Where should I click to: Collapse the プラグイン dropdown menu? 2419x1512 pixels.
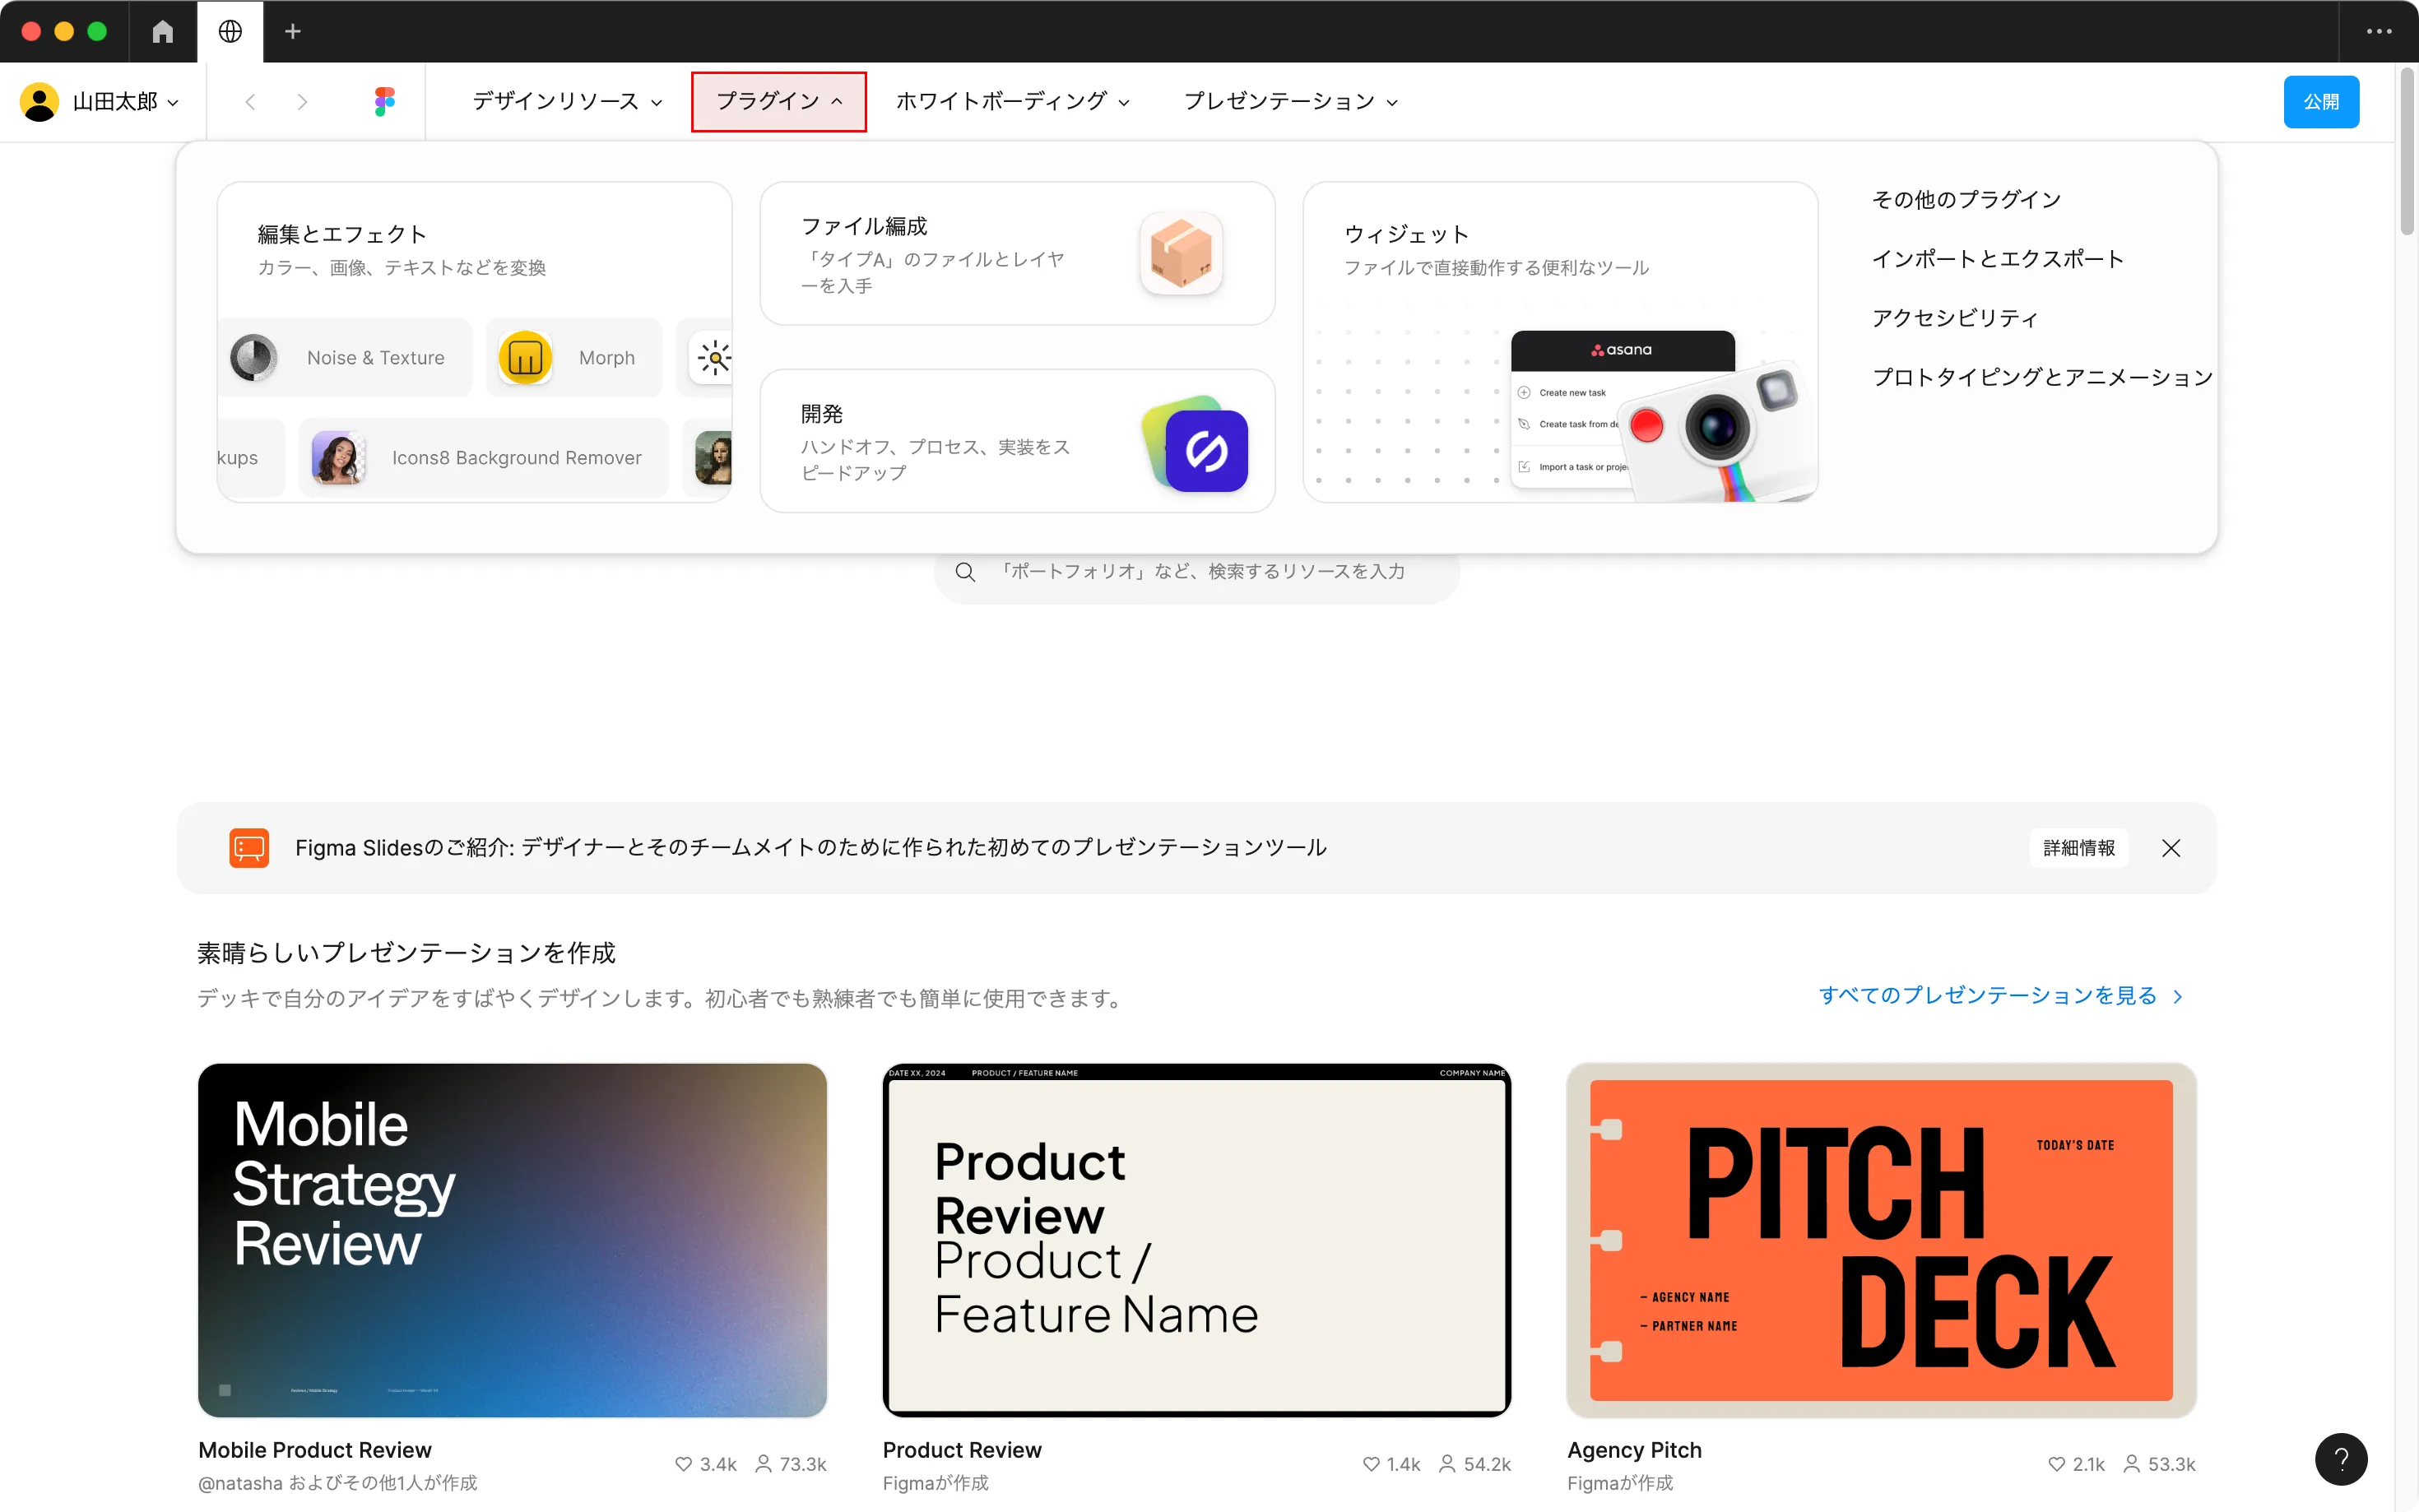click(x=778, y=101)
